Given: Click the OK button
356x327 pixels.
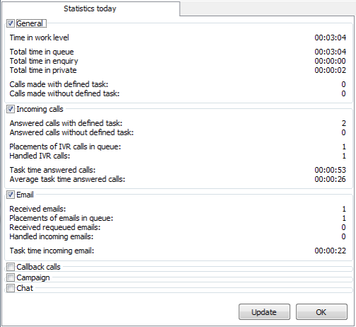Looking at the screenshot, I should pyautogui.click(x=321, y=312).
